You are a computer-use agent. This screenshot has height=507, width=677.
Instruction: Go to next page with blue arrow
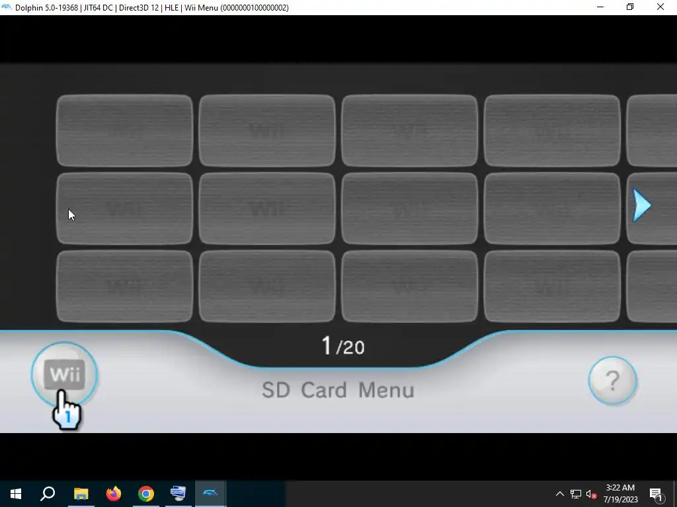(x=642, y=206)
